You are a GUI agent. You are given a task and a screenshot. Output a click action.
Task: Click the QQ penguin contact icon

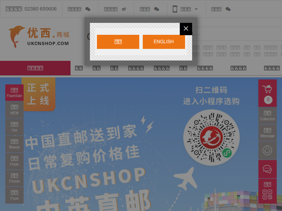click(268, 151)
